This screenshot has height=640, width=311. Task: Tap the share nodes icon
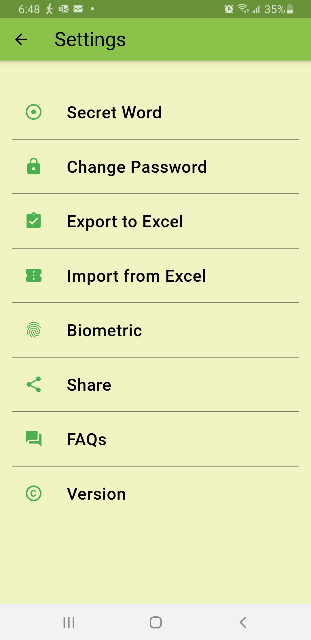34,384
